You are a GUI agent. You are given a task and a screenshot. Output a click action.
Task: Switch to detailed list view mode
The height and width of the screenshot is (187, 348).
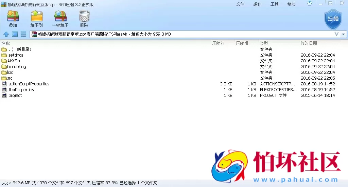(x=23, y=34)
